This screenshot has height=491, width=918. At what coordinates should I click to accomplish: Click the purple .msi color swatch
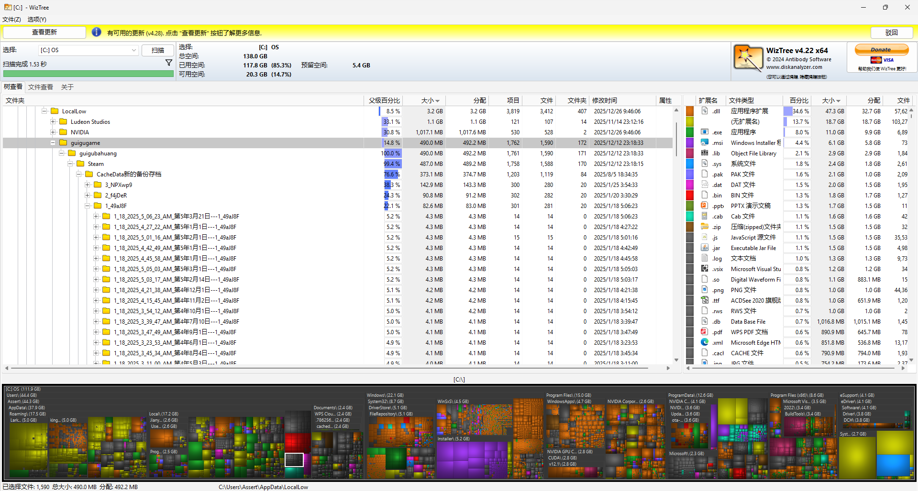point(690,142)
